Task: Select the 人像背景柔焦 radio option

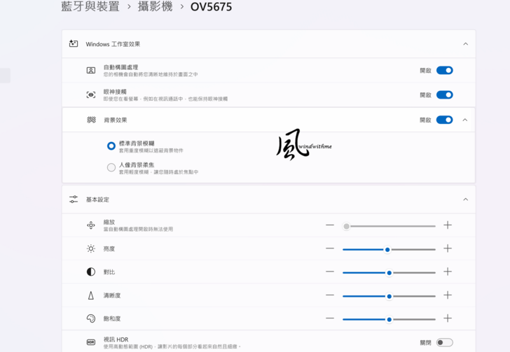Action: pyautogui.click(x=111, y=167)
